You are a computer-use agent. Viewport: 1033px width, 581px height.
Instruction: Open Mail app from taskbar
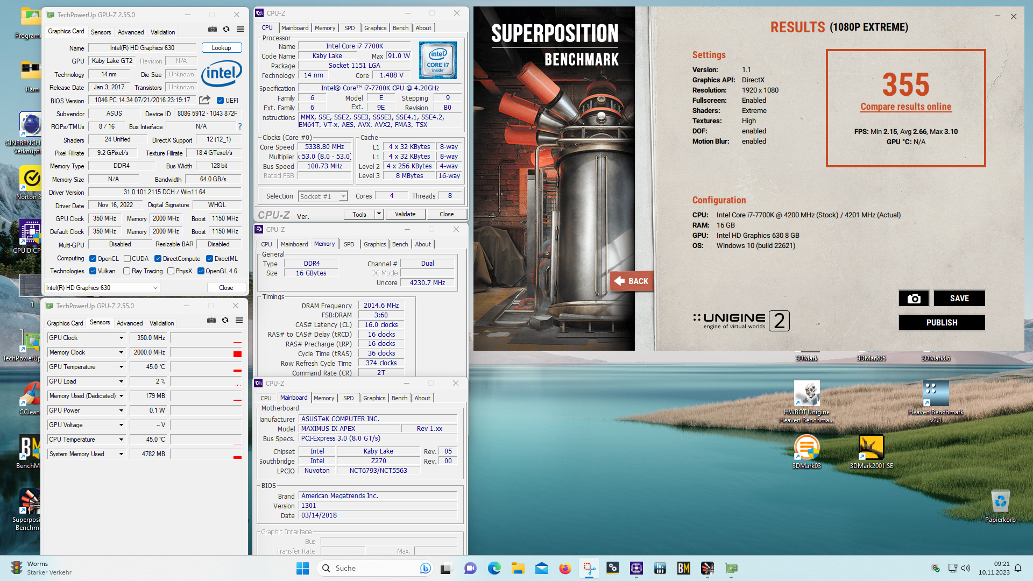pos(541,568)
